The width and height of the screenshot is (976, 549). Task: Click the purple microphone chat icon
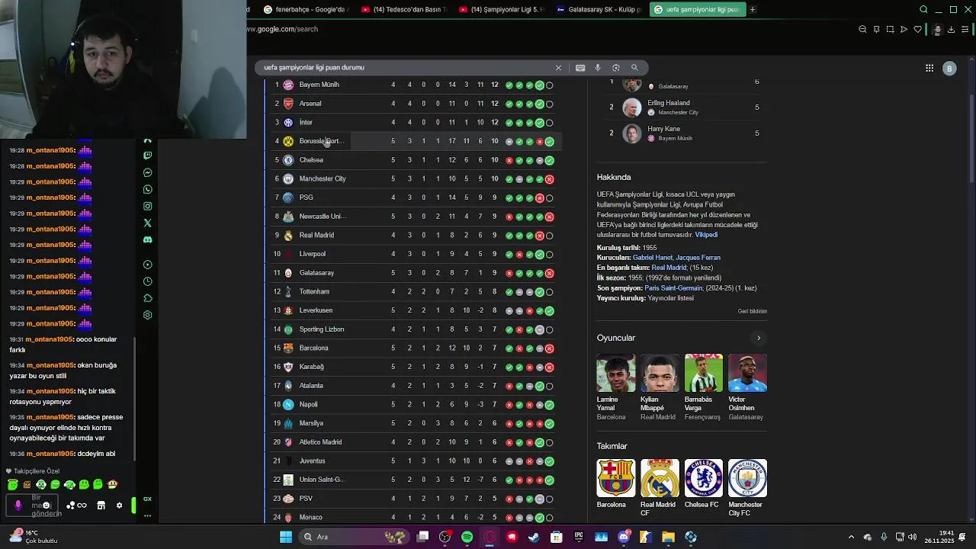pos(18,505)
